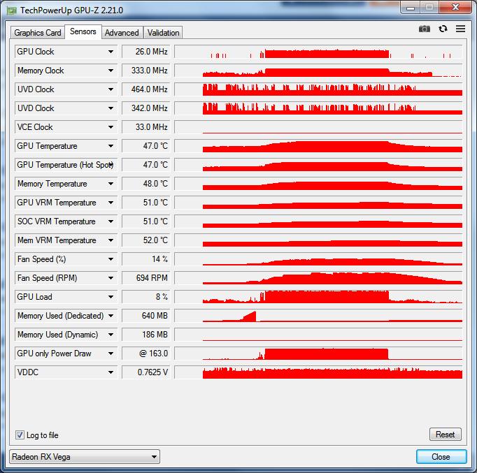Toggle the Log to file checkbox
The height and width of the screenshot is (473, 477).
[x=20, y=435]
